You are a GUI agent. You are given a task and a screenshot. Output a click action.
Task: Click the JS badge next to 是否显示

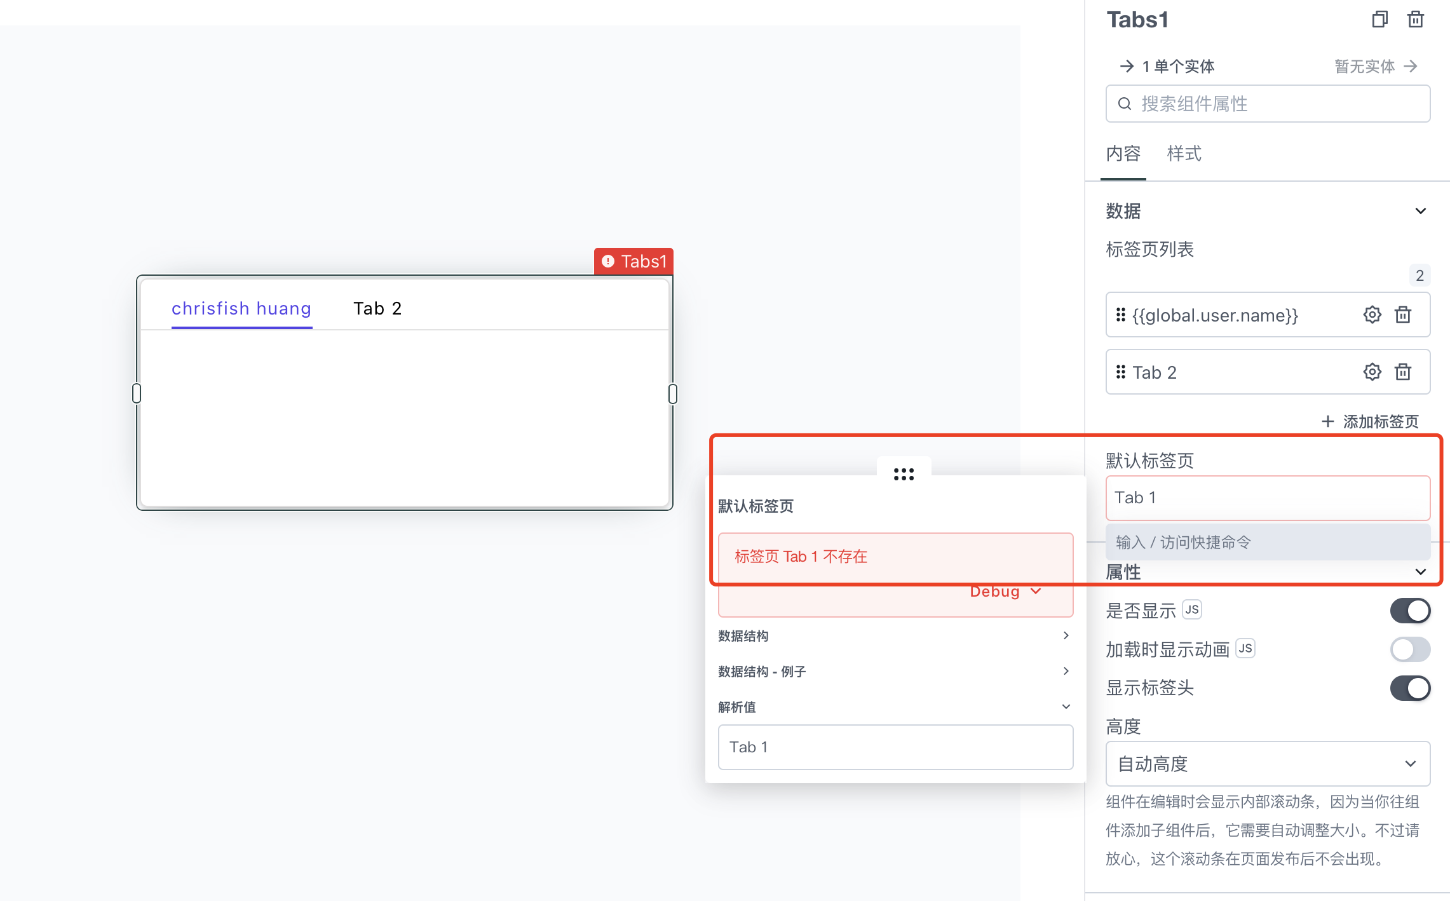(1192, 610)
